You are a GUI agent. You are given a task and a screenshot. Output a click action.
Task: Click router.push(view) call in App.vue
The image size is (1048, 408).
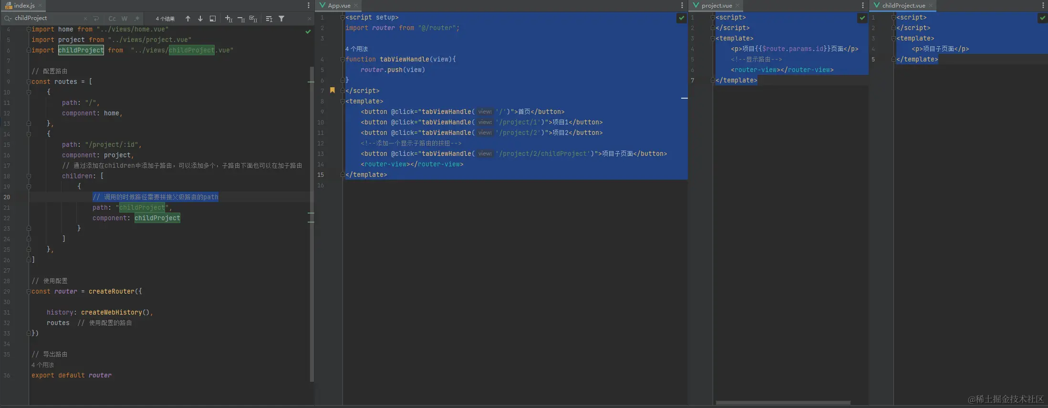(x=393, y=70)
